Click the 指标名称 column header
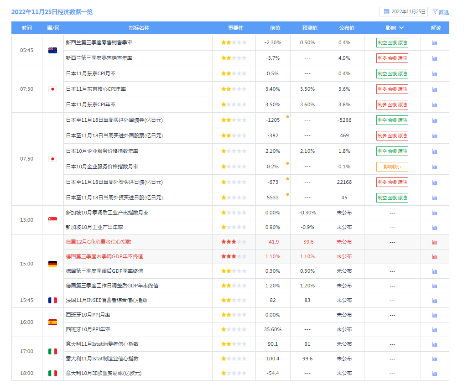Image resolution: width=468 pixels, height=390 pixels. tap(139, 28)
